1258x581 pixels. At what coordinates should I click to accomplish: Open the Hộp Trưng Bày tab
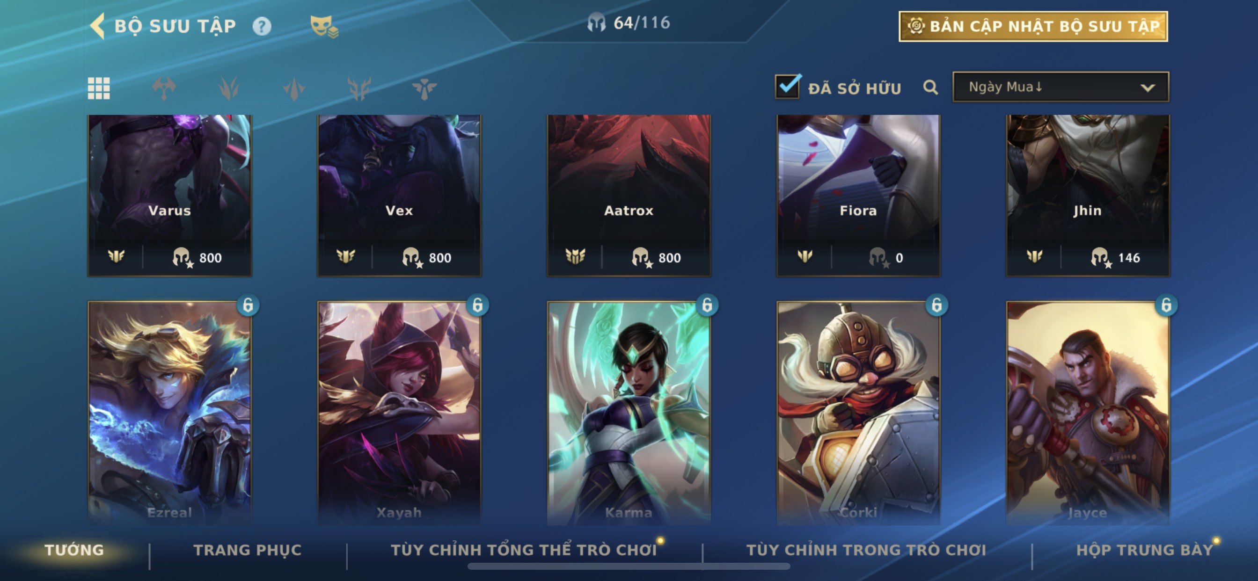click(1145, 550)
